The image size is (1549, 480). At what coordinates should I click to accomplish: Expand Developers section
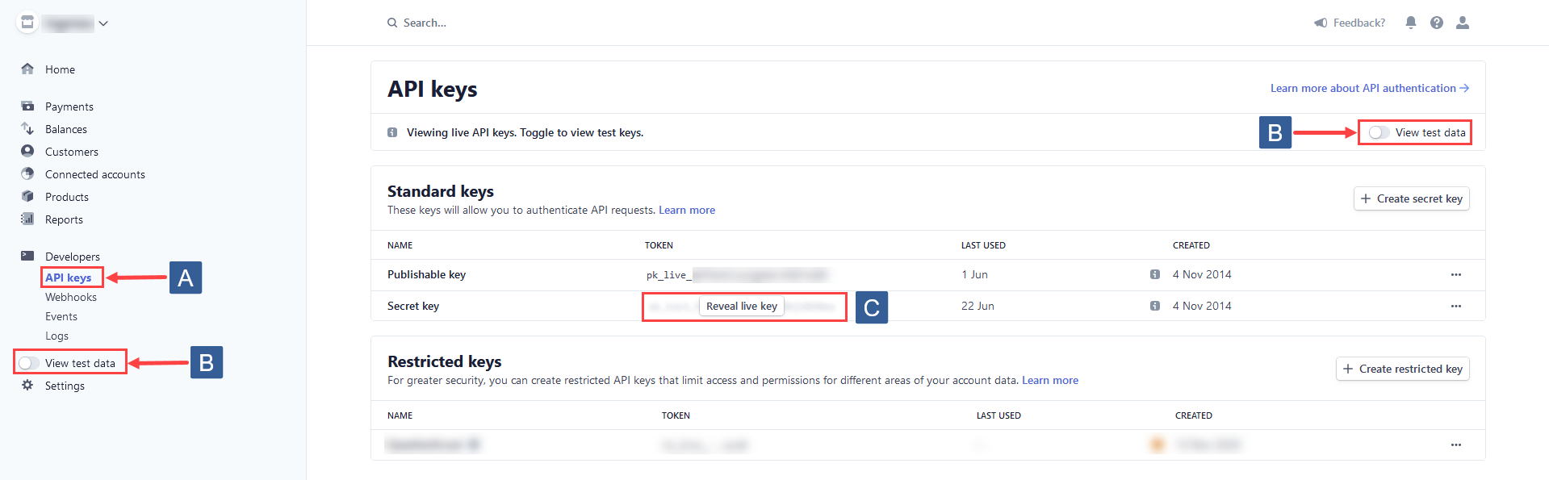click(x=73, y=257)
